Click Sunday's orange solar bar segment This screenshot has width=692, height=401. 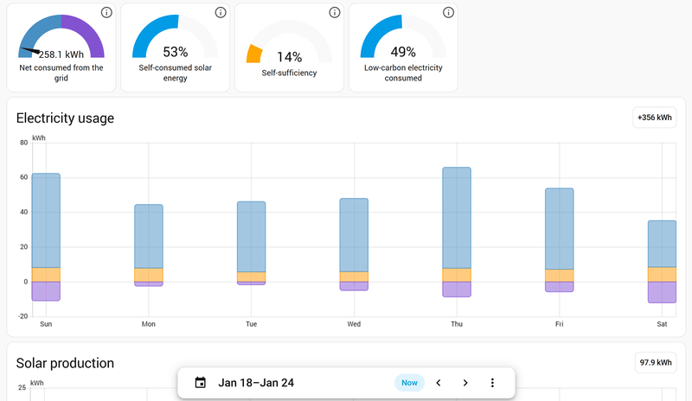pos(46,275)
